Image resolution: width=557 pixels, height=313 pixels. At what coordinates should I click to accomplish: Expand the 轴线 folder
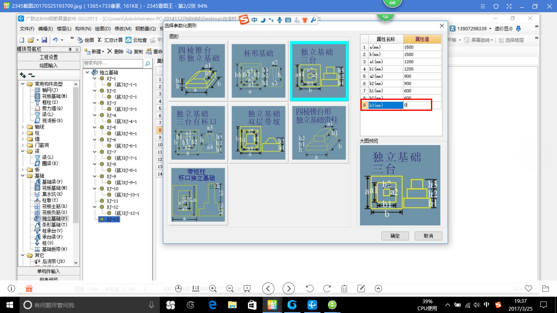pyautogui.click(x=23, y=127)
